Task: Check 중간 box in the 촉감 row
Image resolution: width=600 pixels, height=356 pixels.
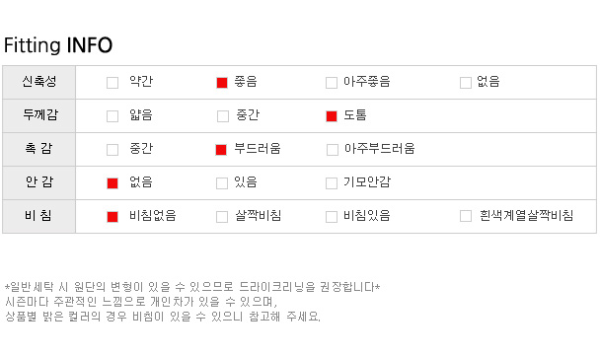Action: click(x=112, y=150)
